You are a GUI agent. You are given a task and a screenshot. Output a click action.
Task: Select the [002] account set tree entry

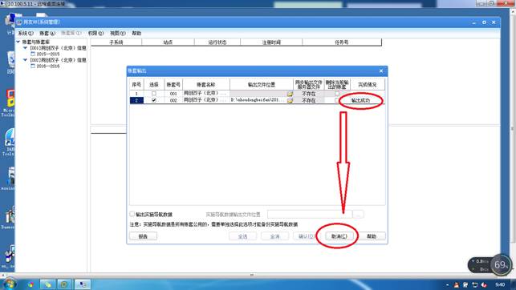coord(58,60)
